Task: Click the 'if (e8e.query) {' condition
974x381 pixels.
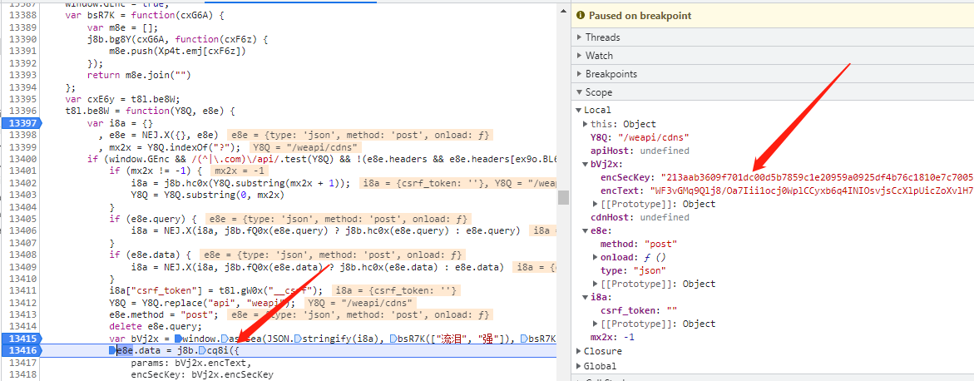Action: (153, 219)
